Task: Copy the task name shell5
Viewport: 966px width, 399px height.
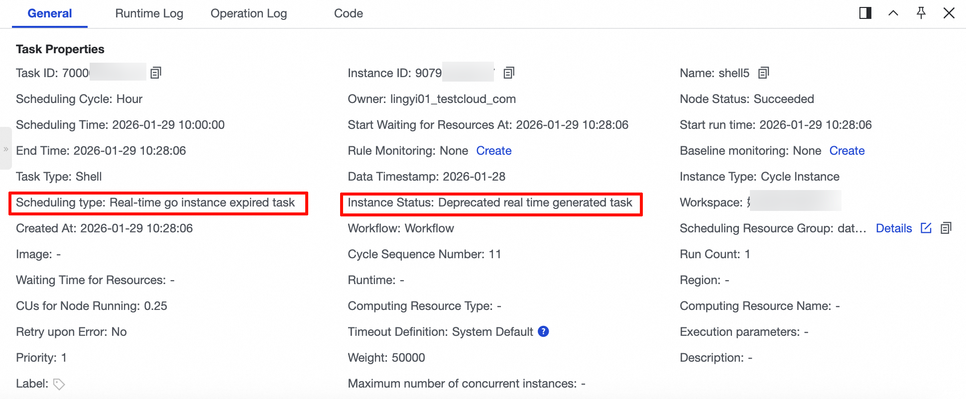Action: point(763,73)
